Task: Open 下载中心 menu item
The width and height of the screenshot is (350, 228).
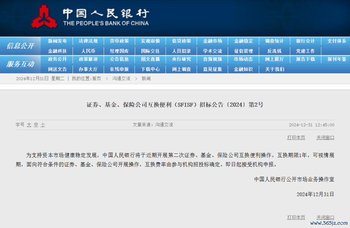Action: point(150,69)
